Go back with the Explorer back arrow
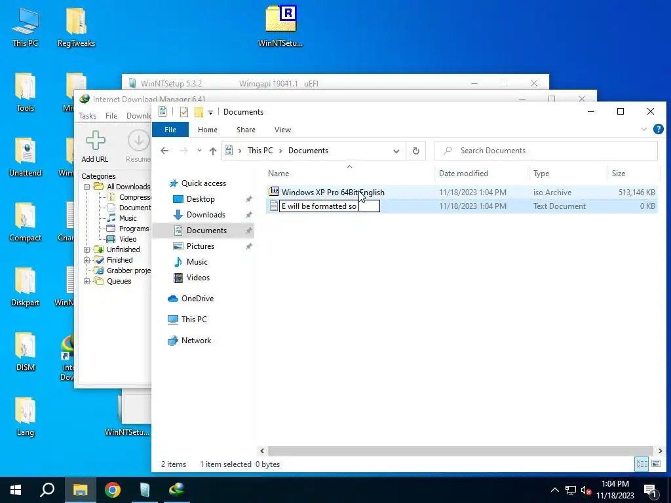This screenshot has width=671, height=503. tap(164, 151)
